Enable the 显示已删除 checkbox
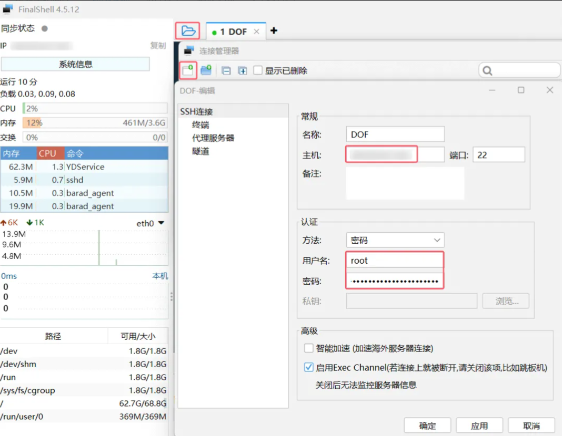The width and height of the screenshot is (562, 436). [258, 70]
